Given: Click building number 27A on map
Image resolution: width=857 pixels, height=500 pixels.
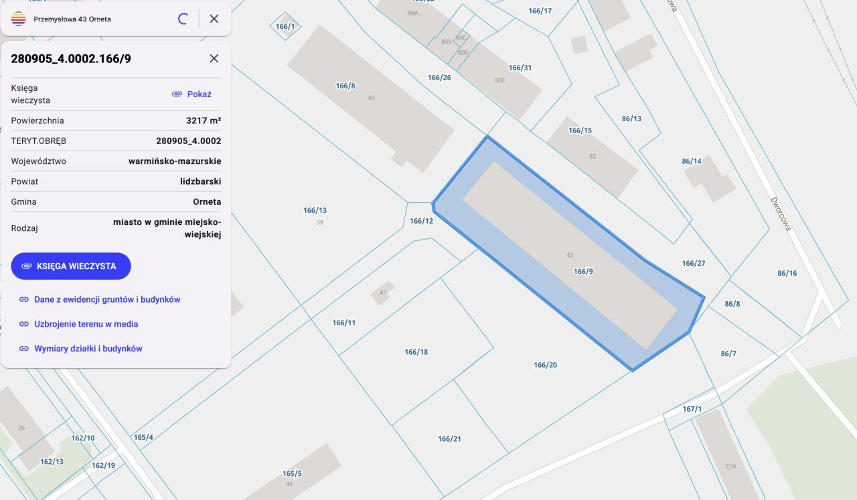Looking at the screenshot, I should click(x=730, y=467).
